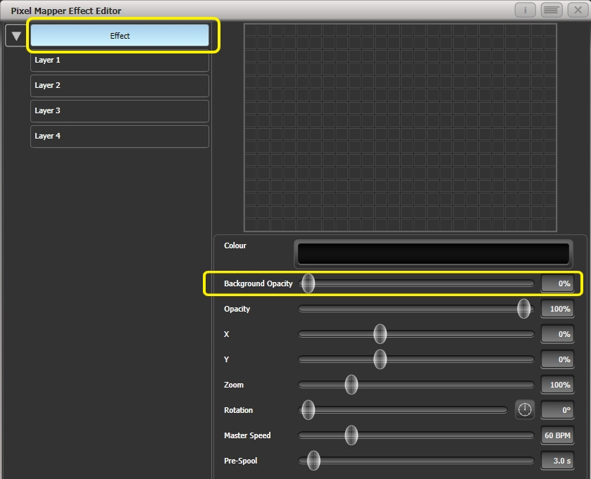
Task: Click the X position slider handle
Action: [x=379, y=334]
